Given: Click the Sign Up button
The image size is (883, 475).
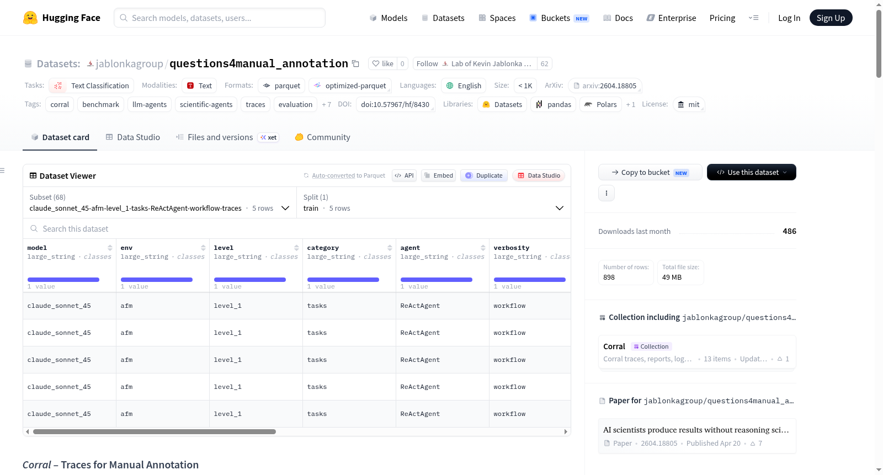Looking at the screenshot, I should (x=831, y=18).
